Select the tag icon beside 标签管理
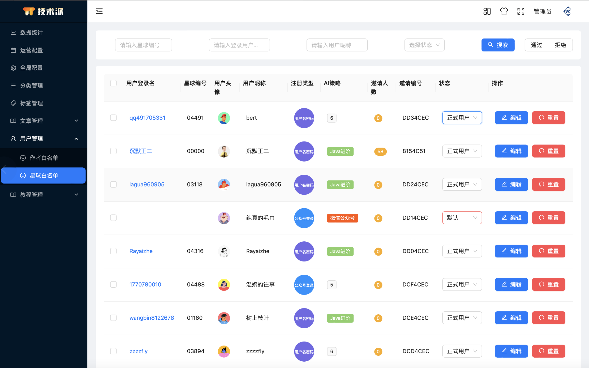This screenshot has width=589, height=368. coord(13,103)
